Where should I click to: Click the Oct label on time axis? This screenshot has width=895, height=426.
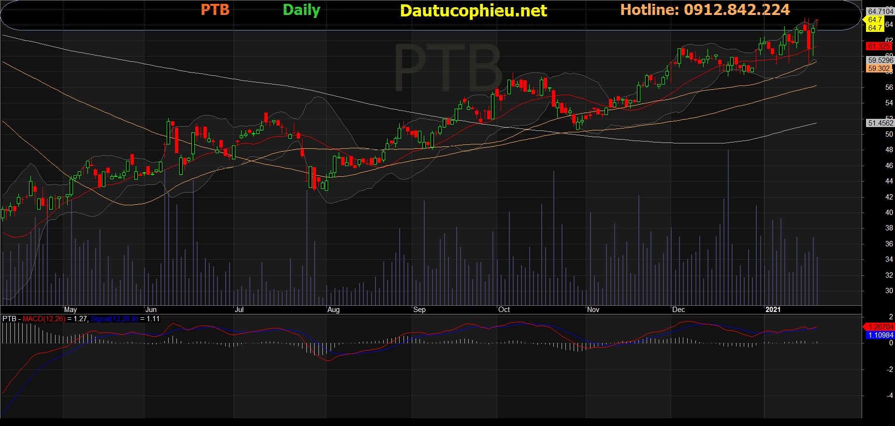(504, 310)
